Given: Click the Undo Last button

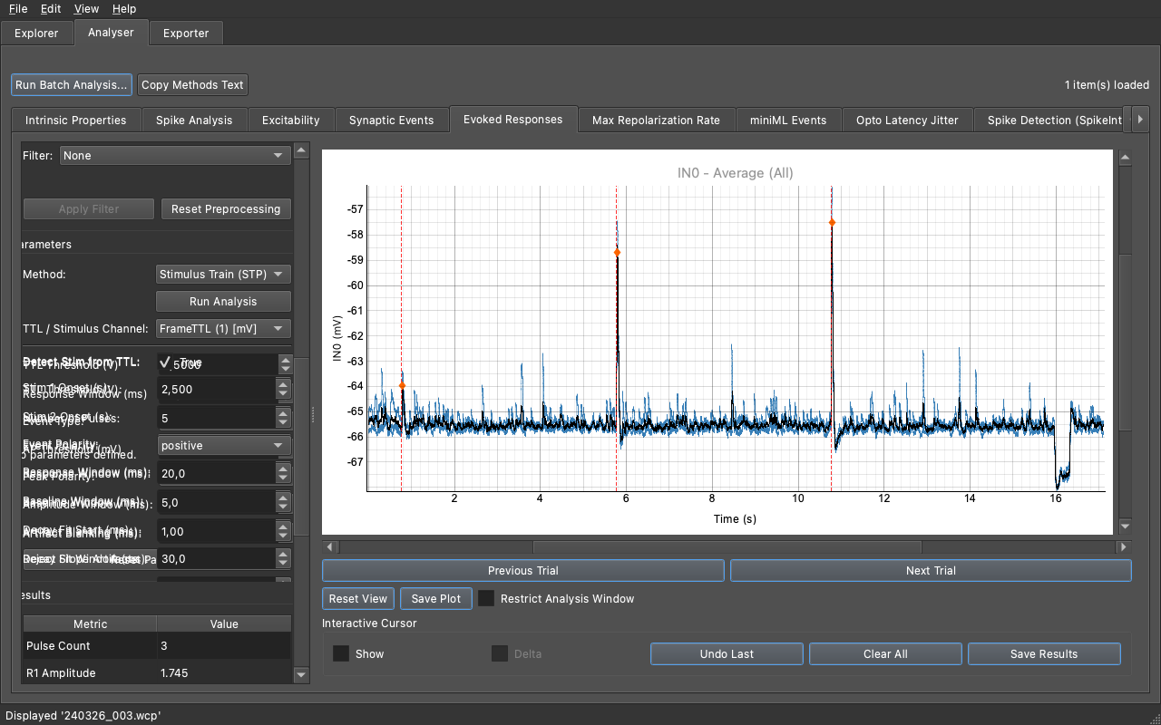Looking at the screenshot, I should 727,654.
